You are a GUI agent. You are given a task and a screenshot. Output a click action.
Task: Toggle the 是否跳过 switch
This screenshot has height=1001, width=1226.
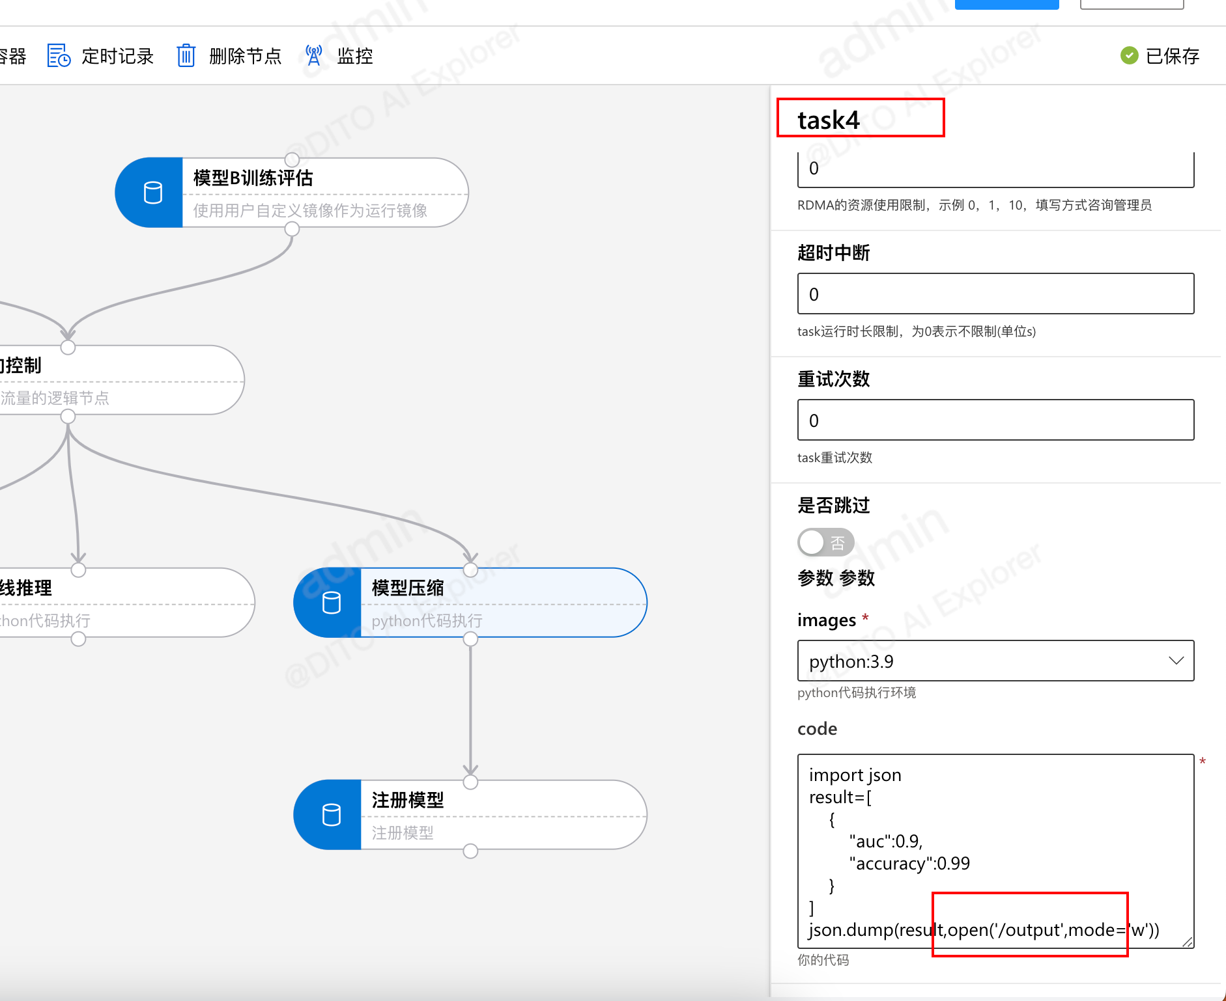pyautogui.click(x=825, y=542)
